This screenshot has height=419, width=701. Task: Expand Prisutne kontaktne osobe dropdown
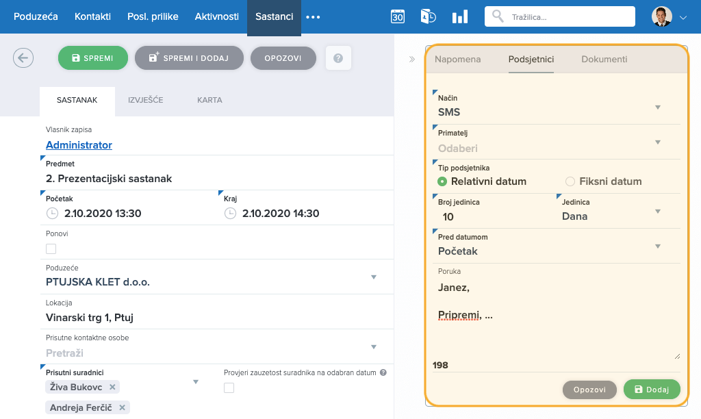point(374,347)
